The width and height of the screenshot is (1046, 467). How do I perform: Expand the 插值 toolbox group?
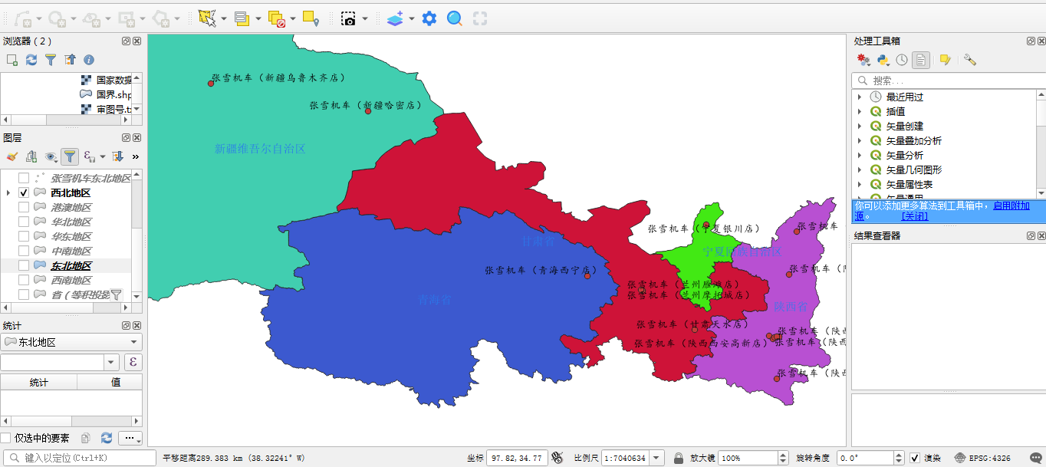(x=860, y=111)
